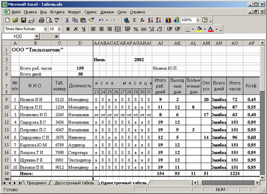Viewport: 267px width, 194px height.
Task: Select the Format Painter brush icon
Action: pos(91,20)
